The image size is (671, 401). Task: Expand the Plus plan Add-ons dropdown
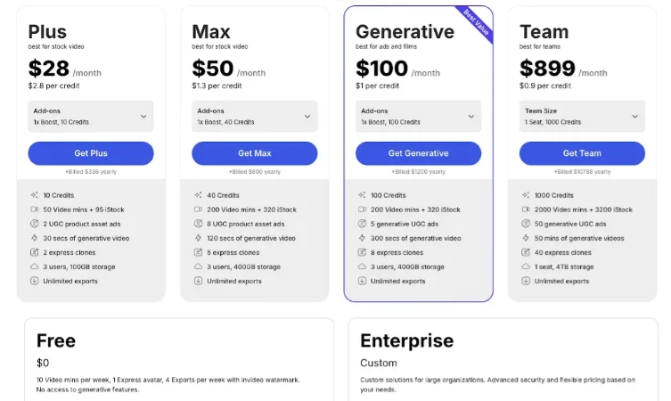tap(91, 117)
